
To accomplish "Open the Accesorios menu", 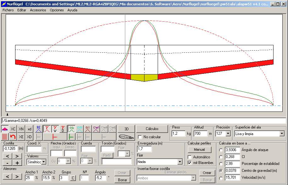I will pyautogui.click(x=38, y=10).
